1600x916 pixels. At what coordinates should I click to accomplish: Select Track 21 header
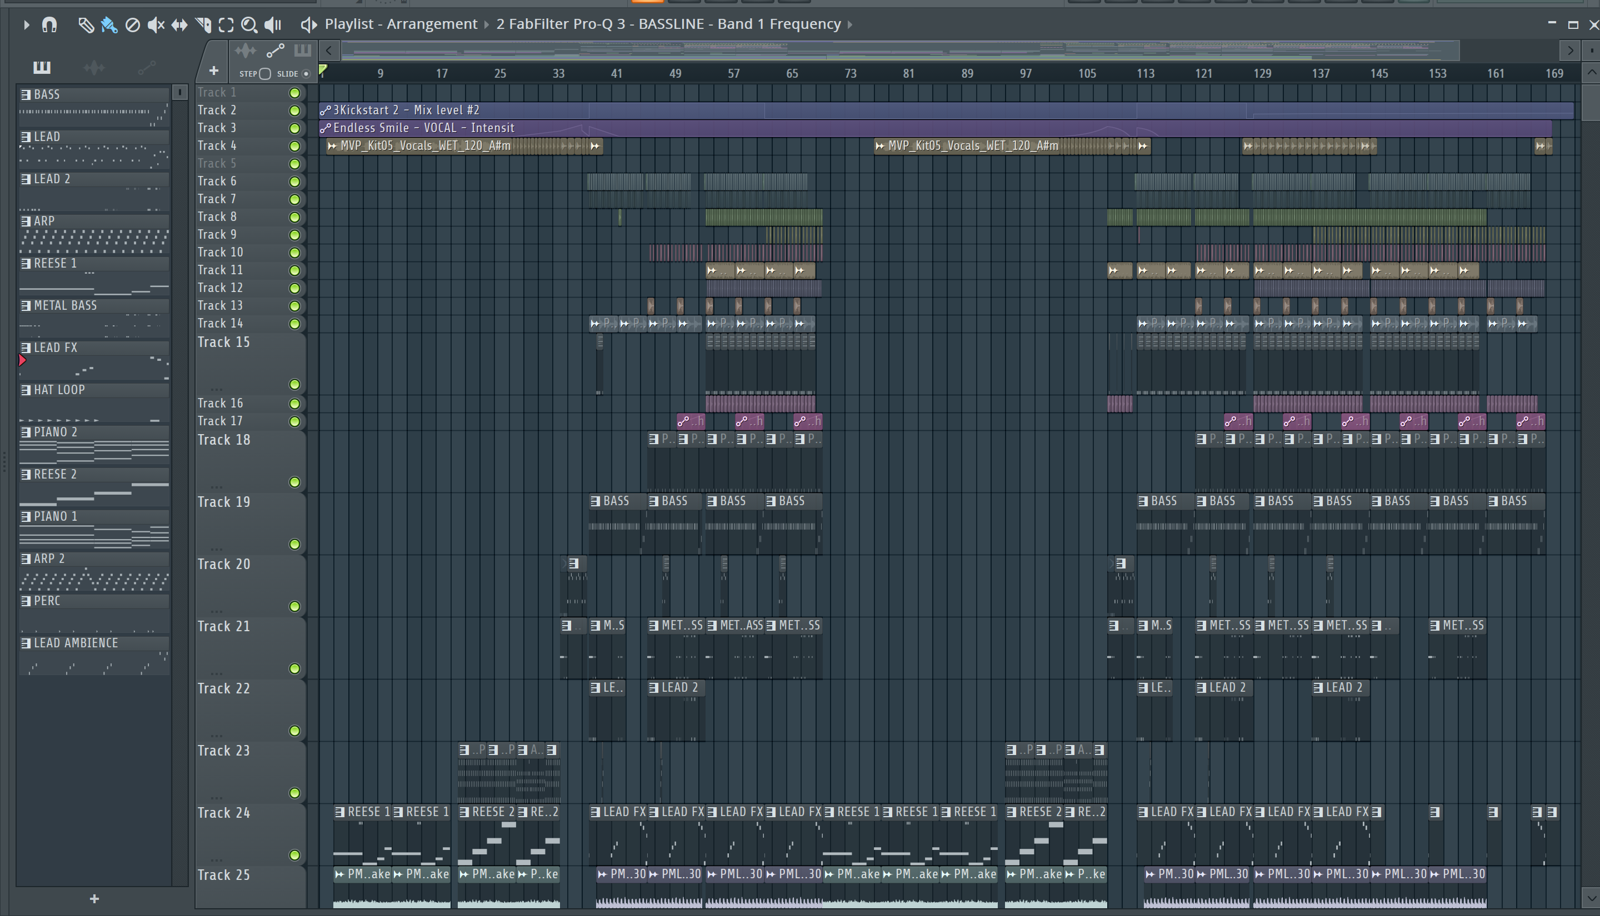click(251, 647)
